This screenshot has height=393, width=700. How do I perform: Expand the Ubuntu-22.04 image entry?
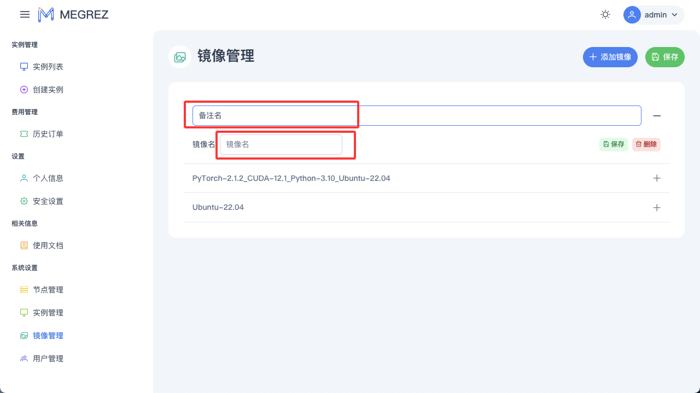[x=657, y=207]
